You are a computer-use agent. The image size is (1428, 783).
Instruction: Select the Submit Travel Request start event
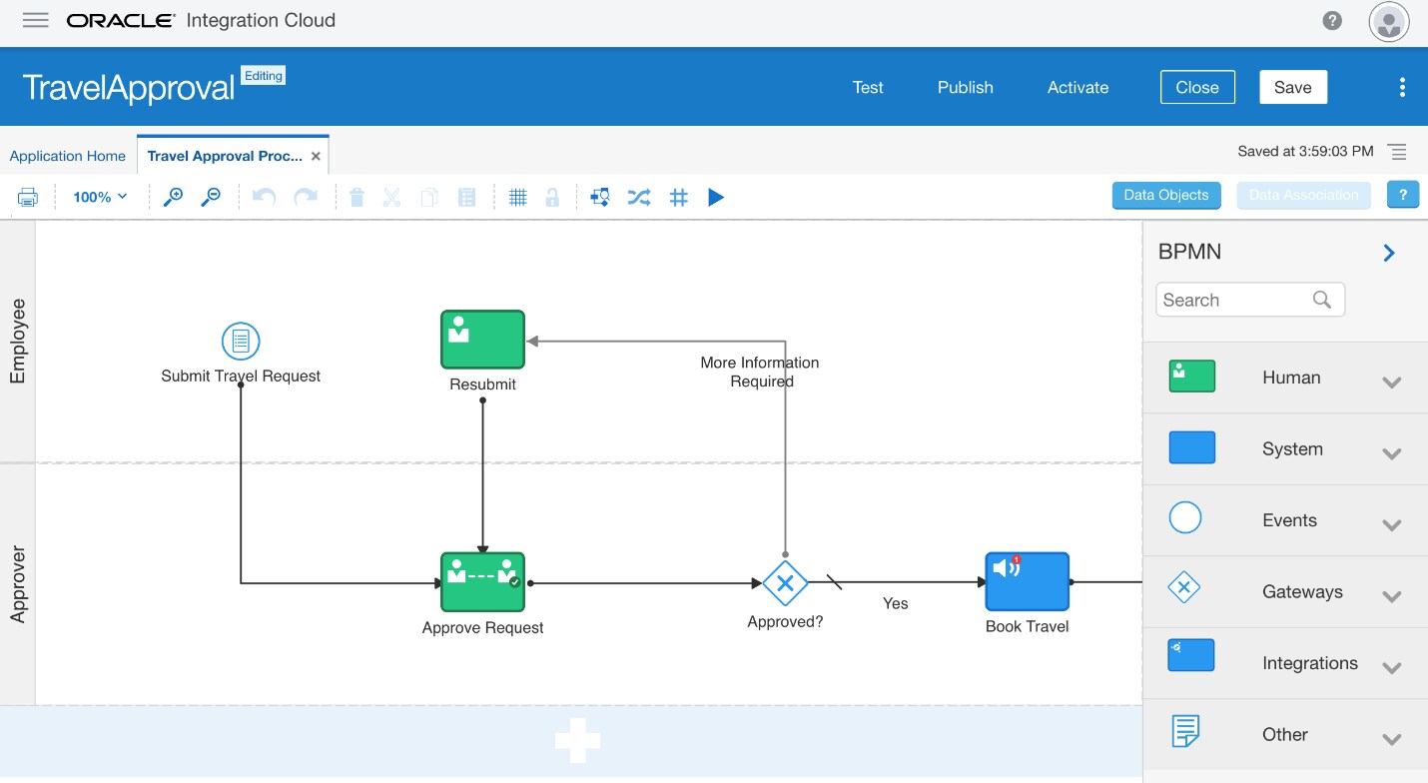pyautogui.click(x=241, y=342)
